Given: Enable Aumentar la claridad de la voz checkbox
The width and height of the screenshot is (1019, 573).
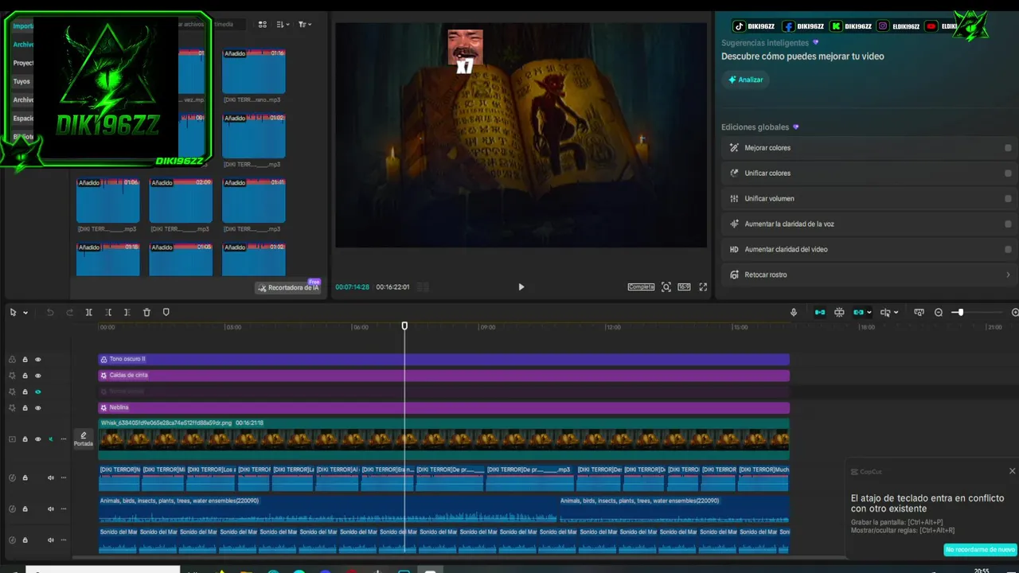Looking at the screenshot, I should pyautogui.click(x=1008, y=224).
